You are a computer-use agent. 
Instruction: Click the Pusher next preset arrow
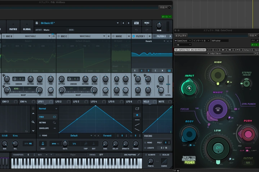(x=230, y=50)
